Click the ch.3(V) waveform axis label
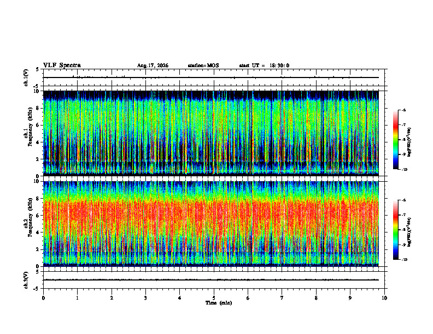 point(26,280)
